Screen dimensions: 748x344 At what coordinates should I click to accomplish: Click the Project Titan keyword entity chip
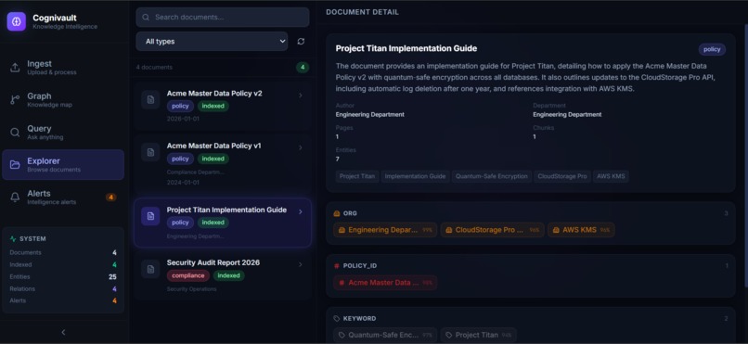(479, 335)
